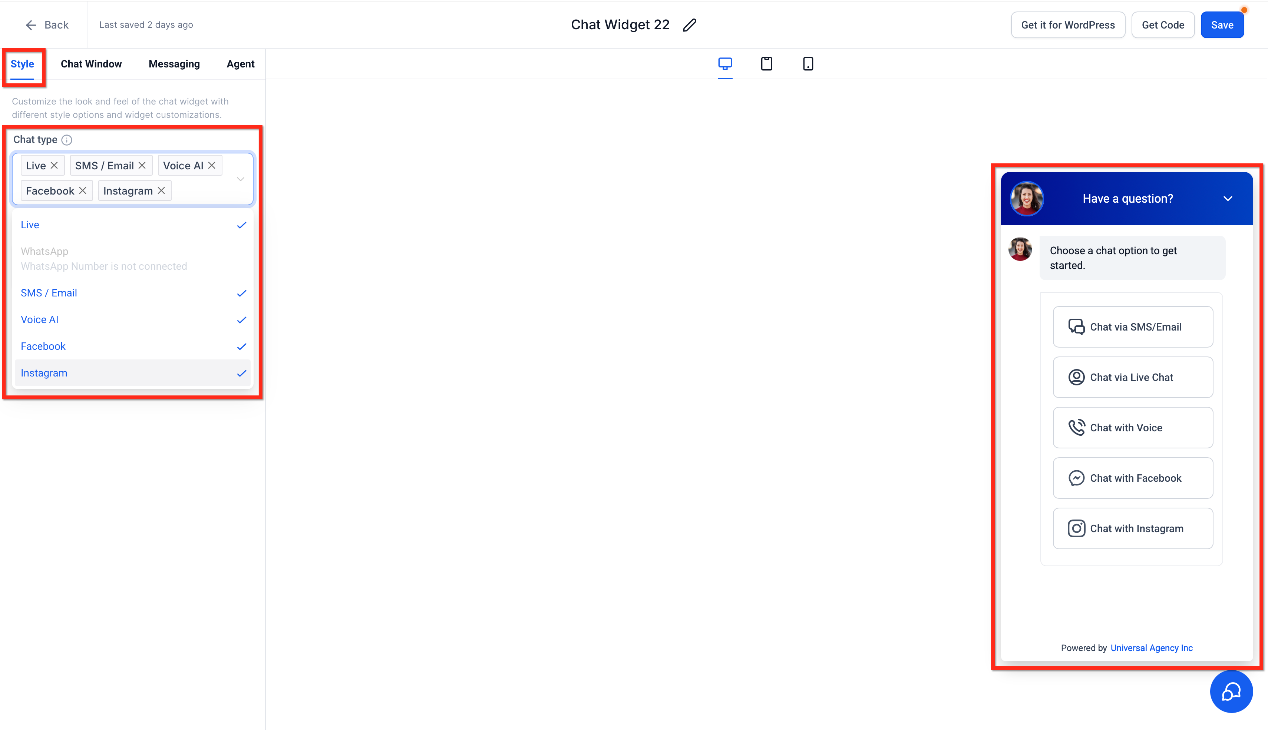Open the floating chat bubble launcher
Image resolution: width=1268 pixels, height=730 pixels.
(1231, 692)
